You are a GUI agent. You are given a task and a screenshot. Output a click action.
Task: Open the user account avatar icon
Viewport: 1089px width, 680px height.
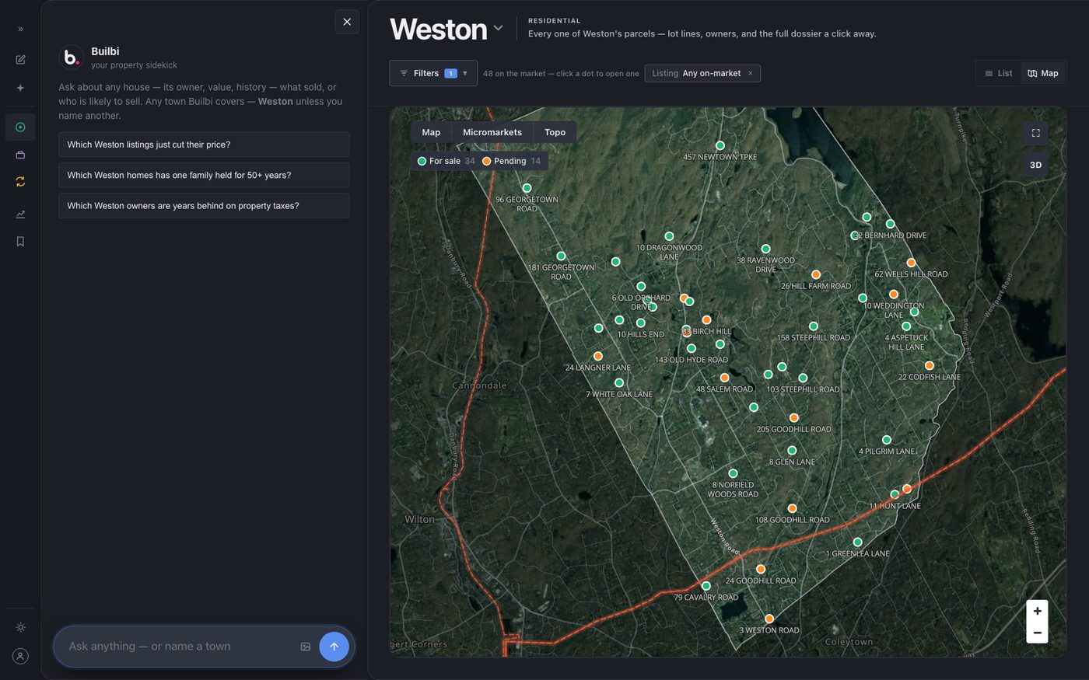(x=20, y=656)
